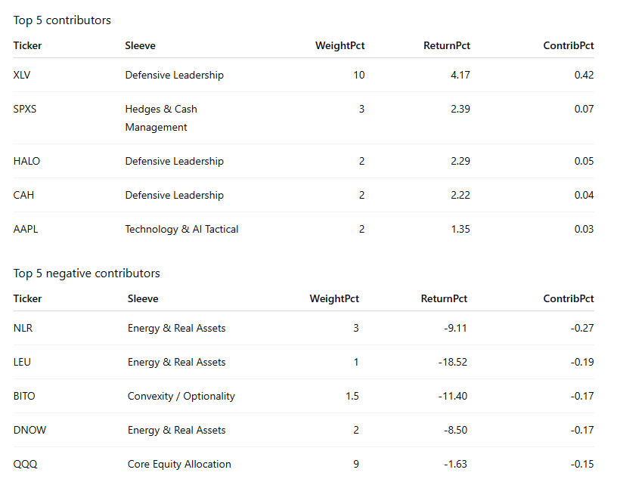Viewport: 617px width, 485px height.
Task: Click the AAPL contribution value 0.03
Action: (584, 229)
